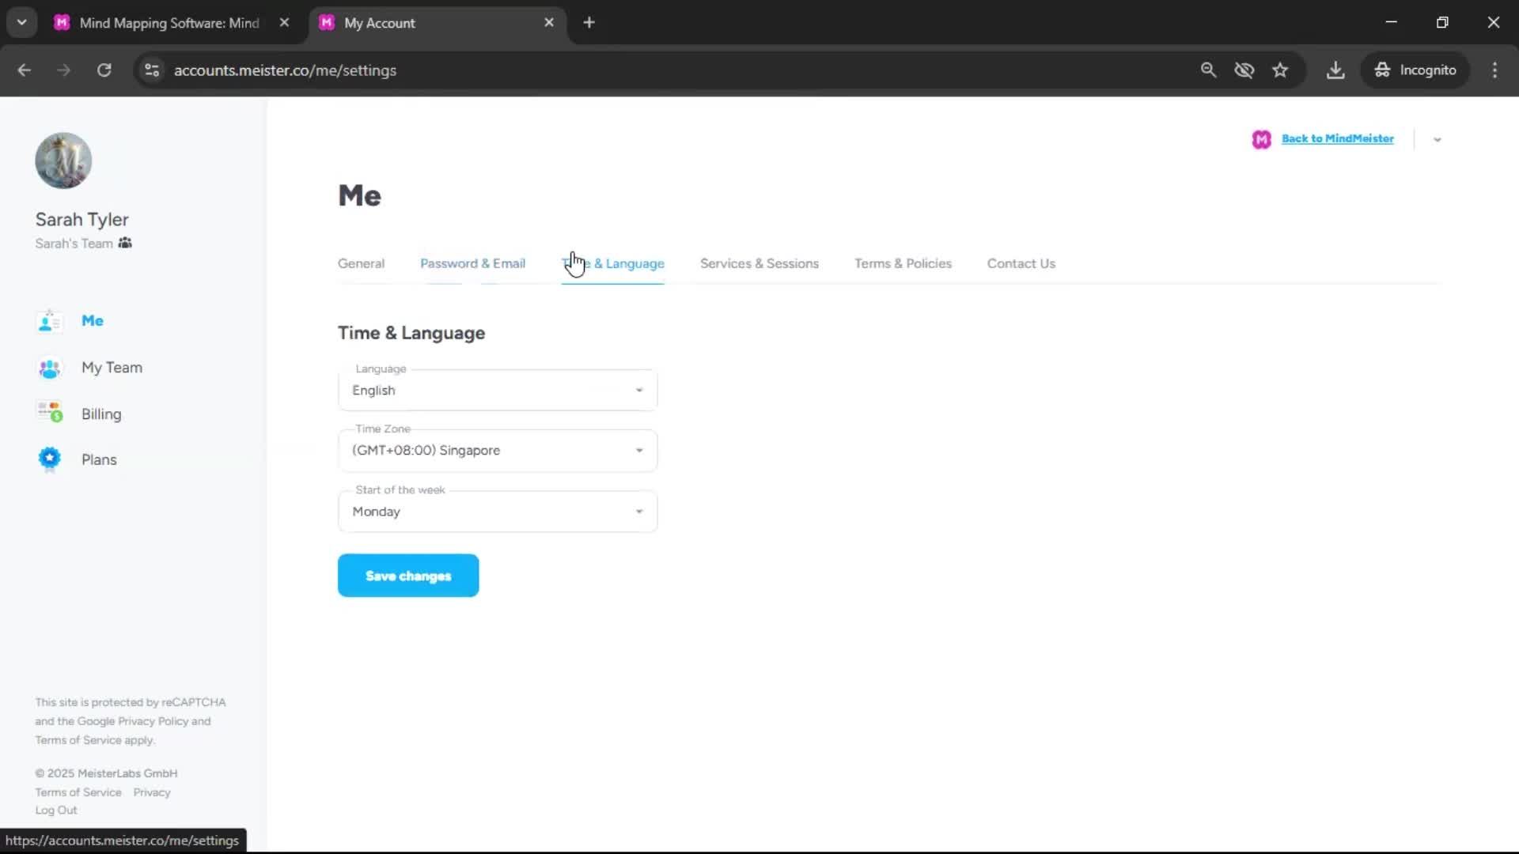The image size is (1519, 854).
Task: Click the browser address bar URL
Action: coord(285,70)
